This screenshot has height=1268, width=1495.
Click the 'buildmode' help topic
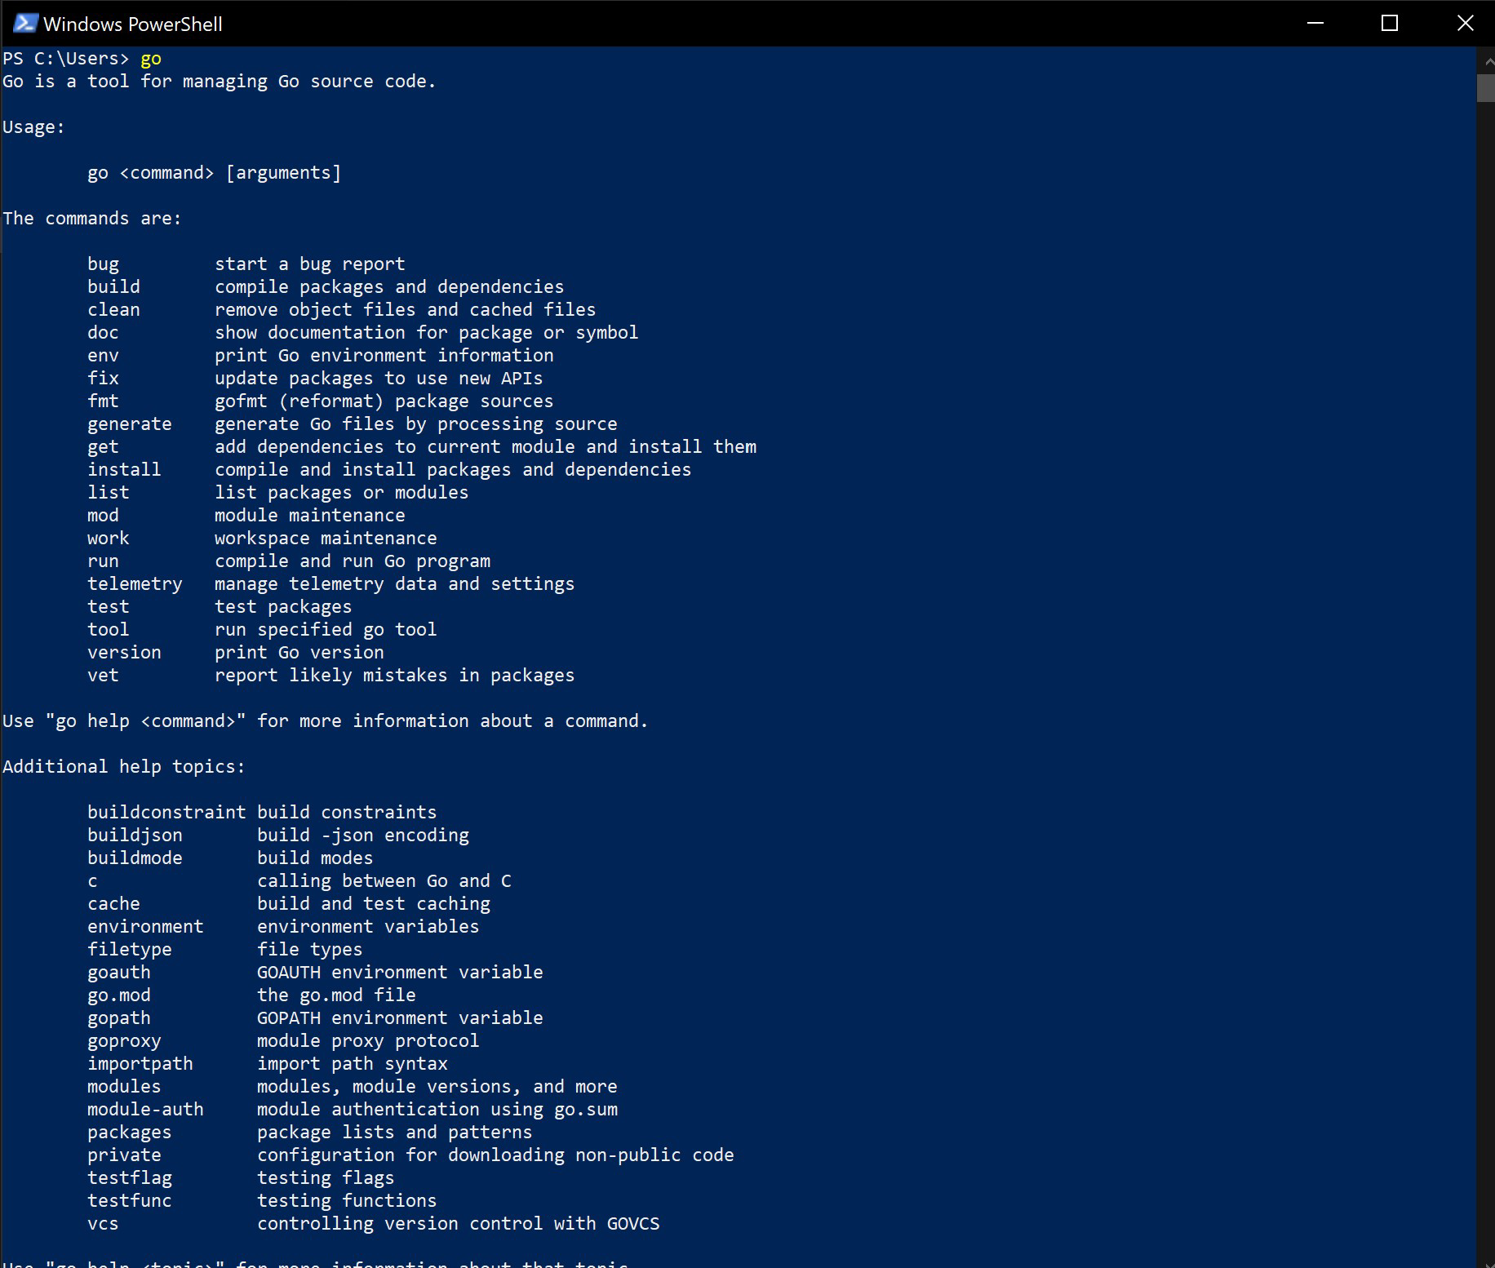tap(135, 858)
